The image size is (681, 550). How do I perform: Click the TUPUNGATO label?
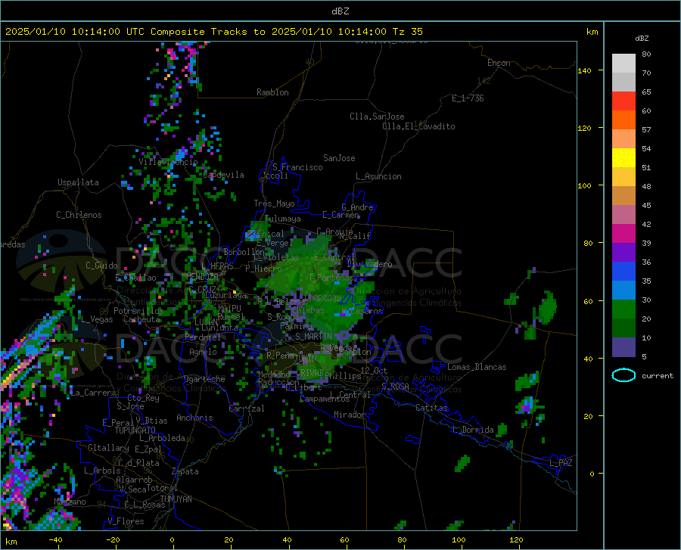pos(135,430)
